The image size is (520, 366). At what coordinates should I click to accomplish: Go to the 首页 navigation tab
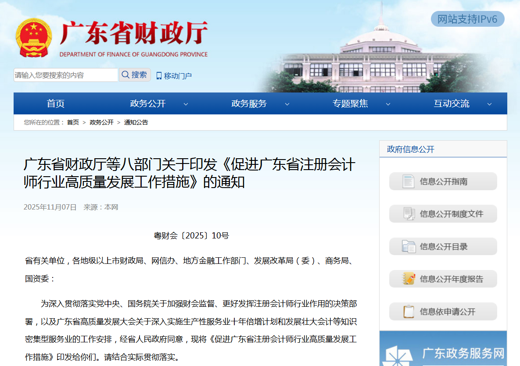point(56,104)
